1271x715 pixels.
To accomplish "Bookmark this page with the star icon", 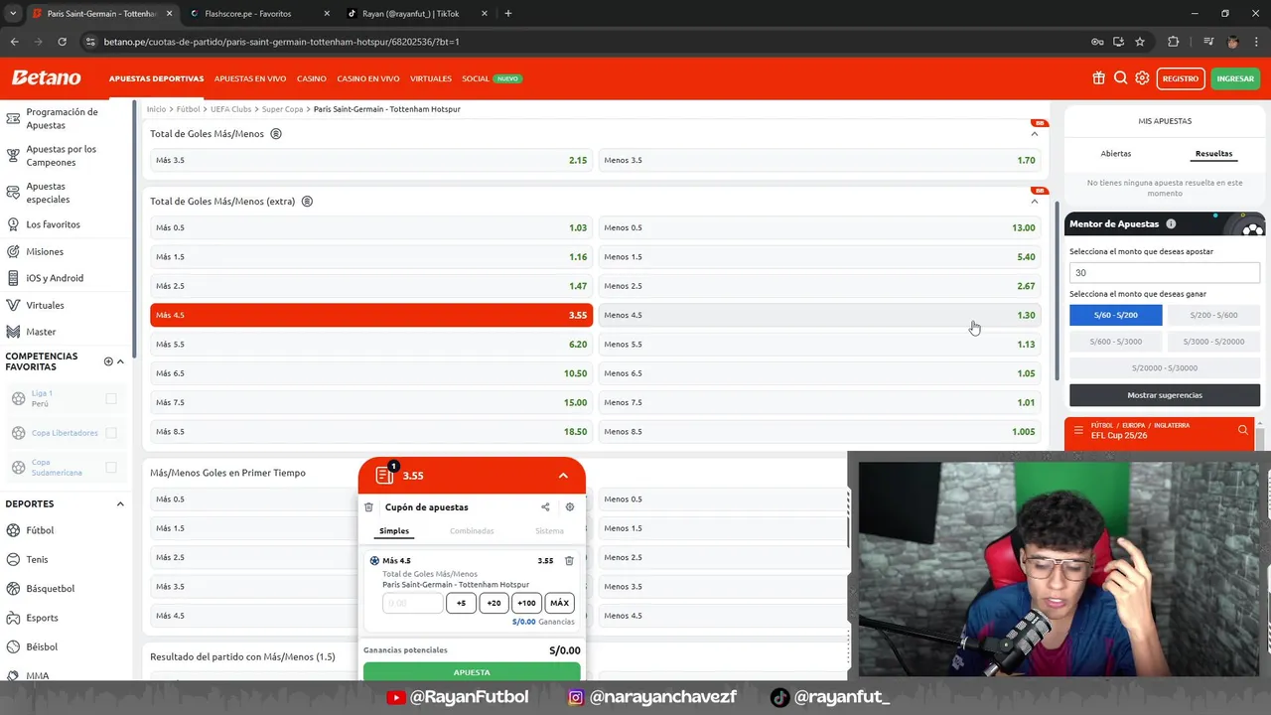I will pos(1140,42).
